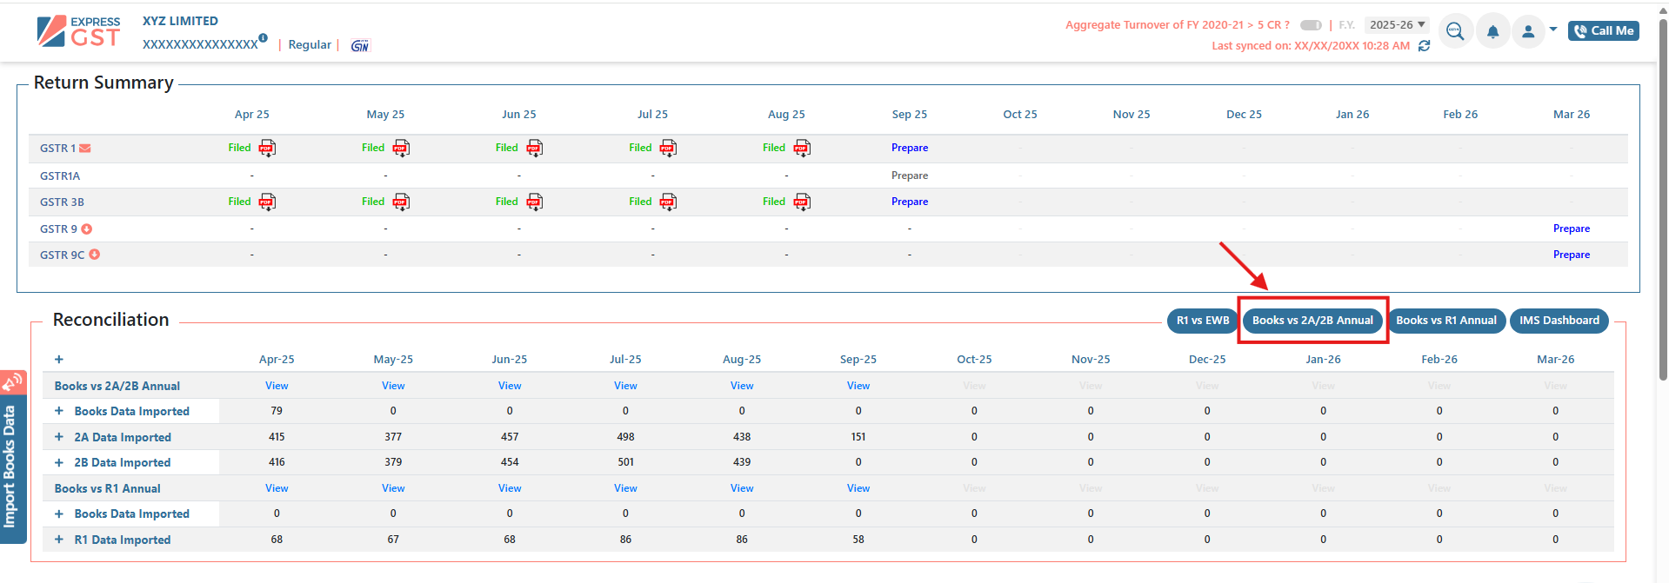Click the GSTR 1 envelope mail icon
Screen dimensions: 1669x583
(x=85, y=149)
